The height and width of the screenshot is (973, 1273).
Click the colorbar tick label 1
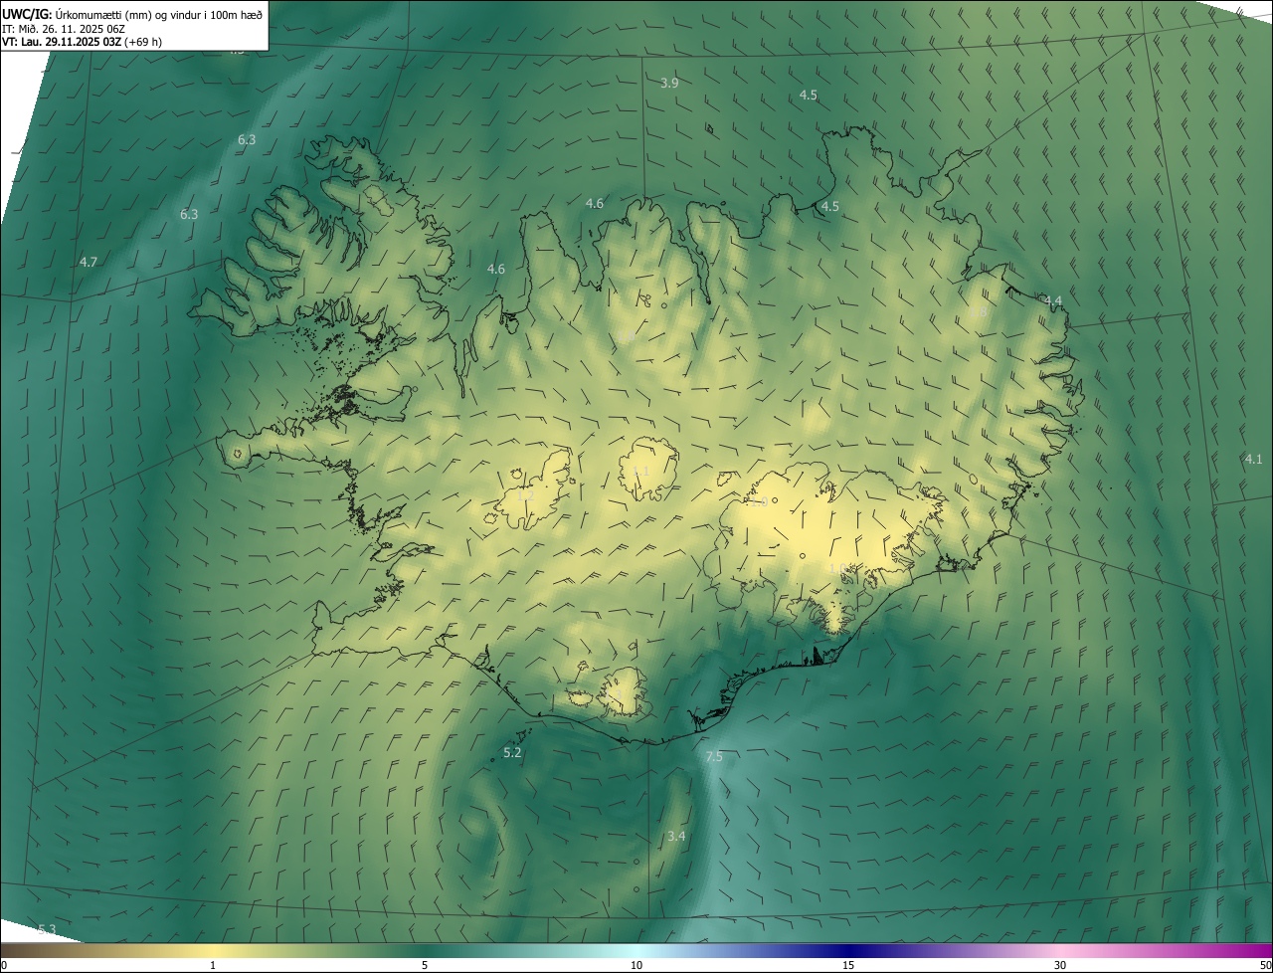(213, 965)
